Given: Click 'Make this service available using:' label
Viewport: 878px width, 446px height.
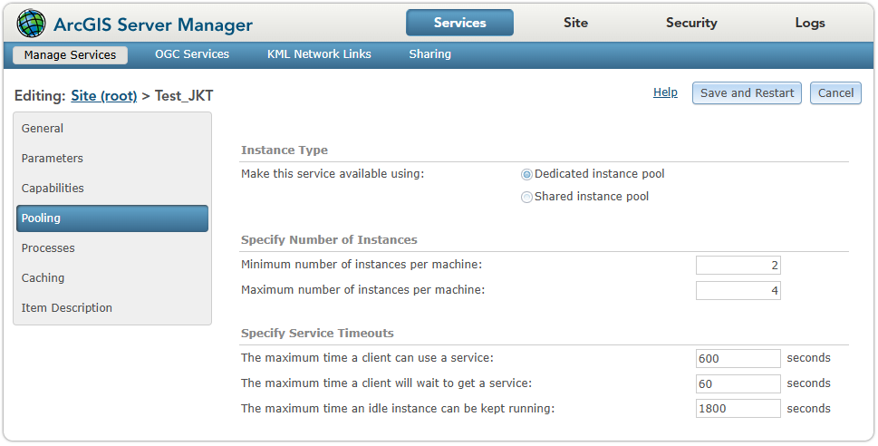Looking at the screenshot, I should tap(333, 174).
